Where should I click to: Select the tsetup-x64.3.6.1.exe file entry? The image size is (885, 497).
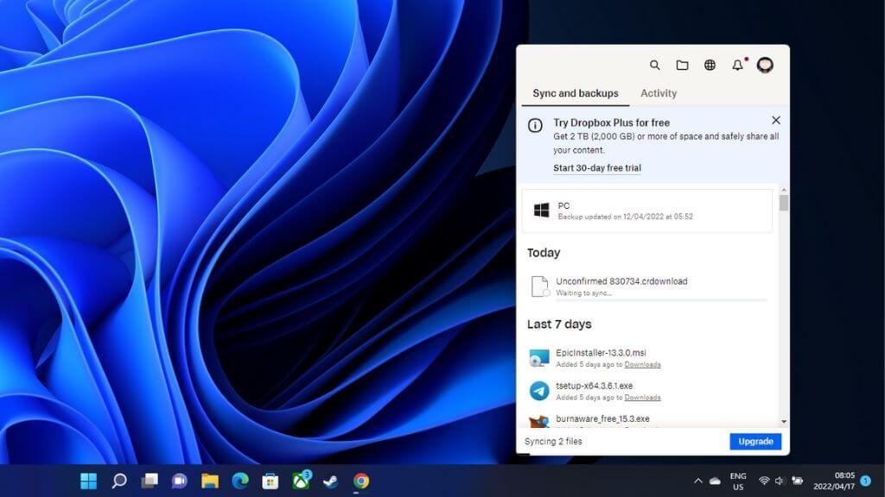[x=647, y=391]
